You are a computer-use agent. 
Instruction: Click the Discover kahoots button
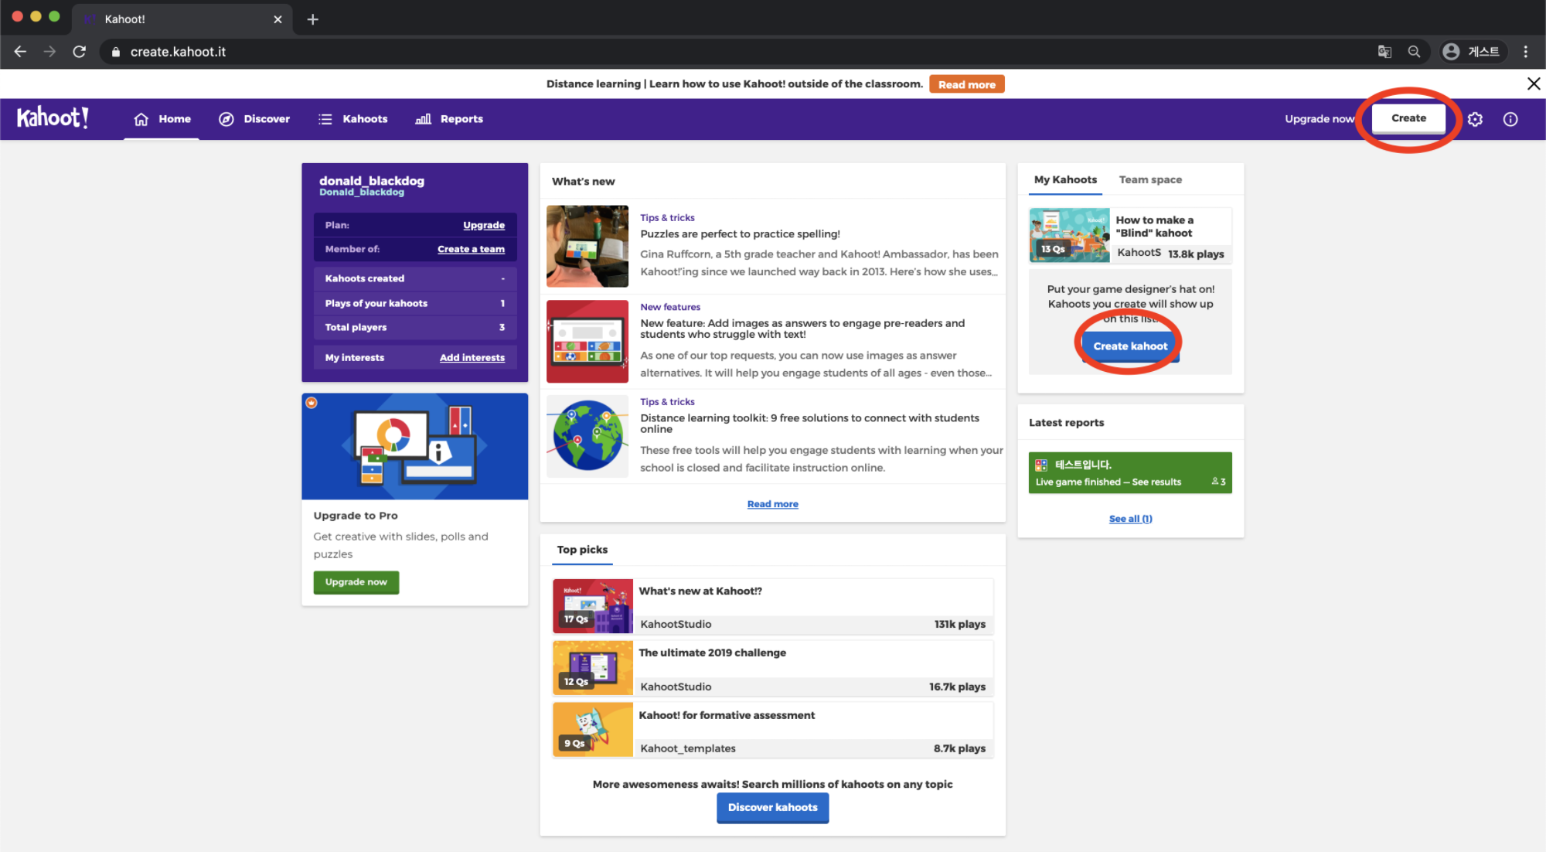point(772,807)
